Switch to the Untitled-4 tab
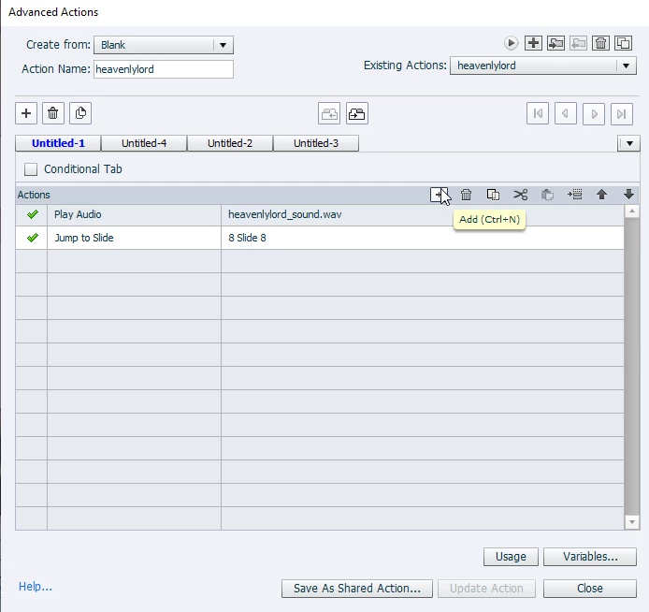The image size is (649, 612). 144,143
